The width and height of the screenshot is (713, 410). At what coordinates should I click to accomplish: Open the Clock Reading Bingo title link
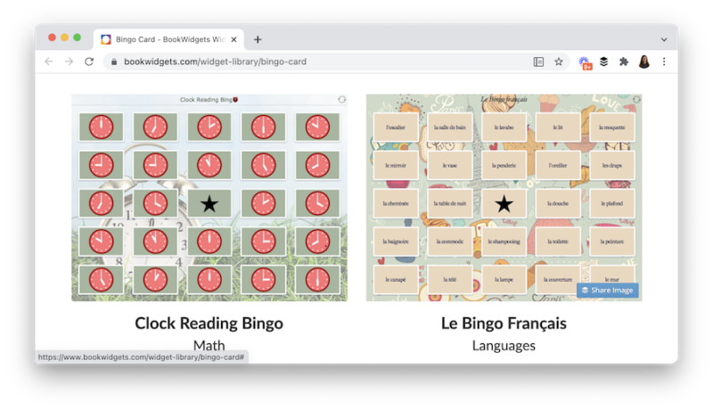(209, 324)
